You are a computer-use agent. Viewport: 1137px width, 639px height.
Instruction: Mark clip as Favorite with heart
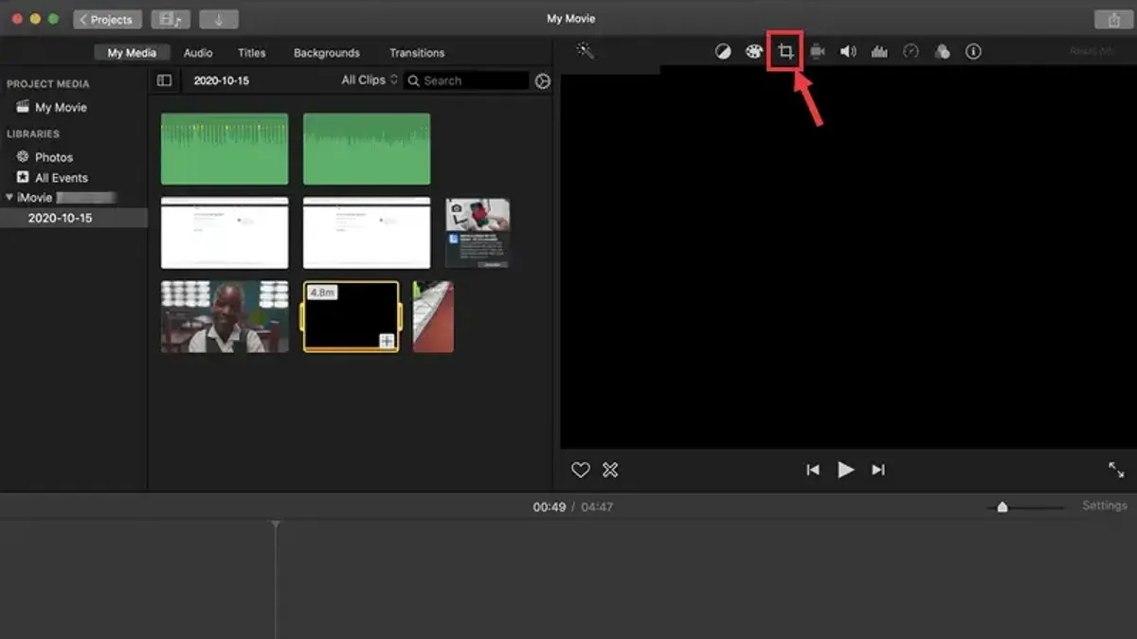pyautogui.click(x=581, y=470)
